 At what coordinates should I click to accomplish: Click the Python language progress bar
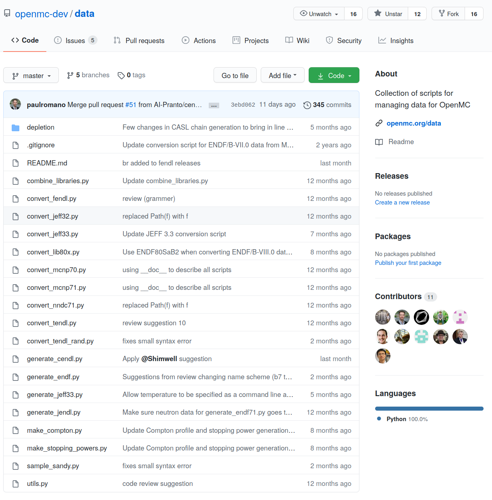pos(429,409)
